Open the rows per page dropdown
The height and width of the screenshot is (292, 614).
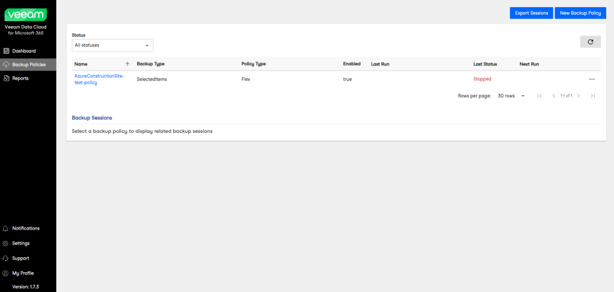(x=511, y=96)
